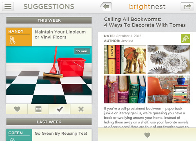This screenshot has width=196, height=147.
Task: Tap the green paintbrush category icon
Action: click(185, 38)
